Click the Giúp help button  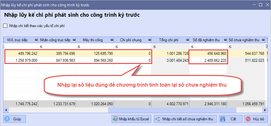(14, 119)
